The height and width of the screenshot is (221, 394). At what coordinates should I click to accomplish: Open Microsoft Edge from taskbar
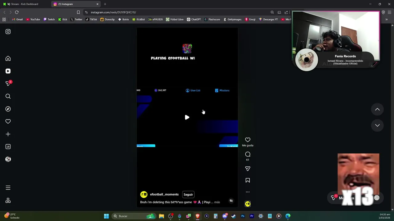point(288,216)
